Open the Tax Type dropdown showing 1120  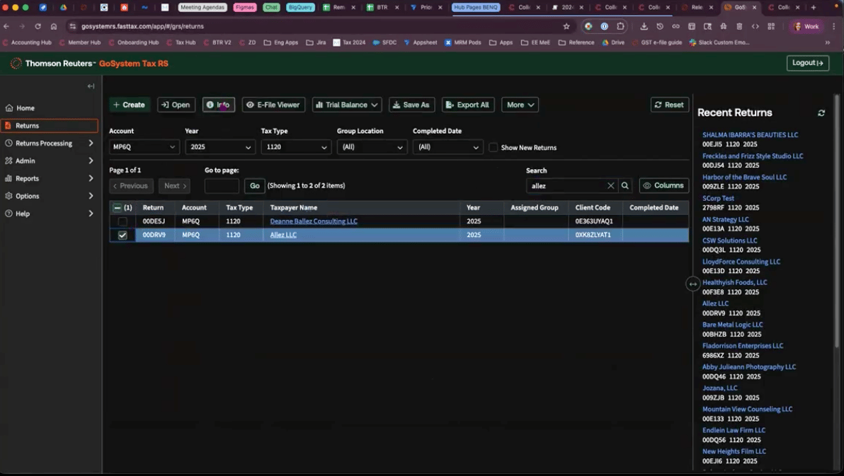tap(296, 147)
